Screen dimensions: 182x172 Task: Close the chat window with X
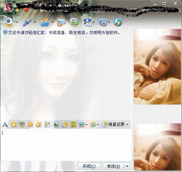click(x=175, y=3)
